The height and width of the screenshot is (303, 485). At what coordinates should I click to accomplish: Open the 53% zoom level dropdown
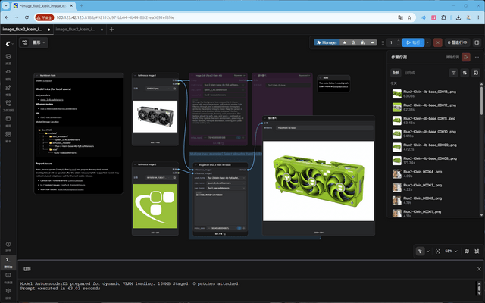tap(451, 251)
